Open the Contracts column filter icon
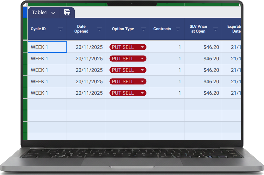 tap(178, 29)
